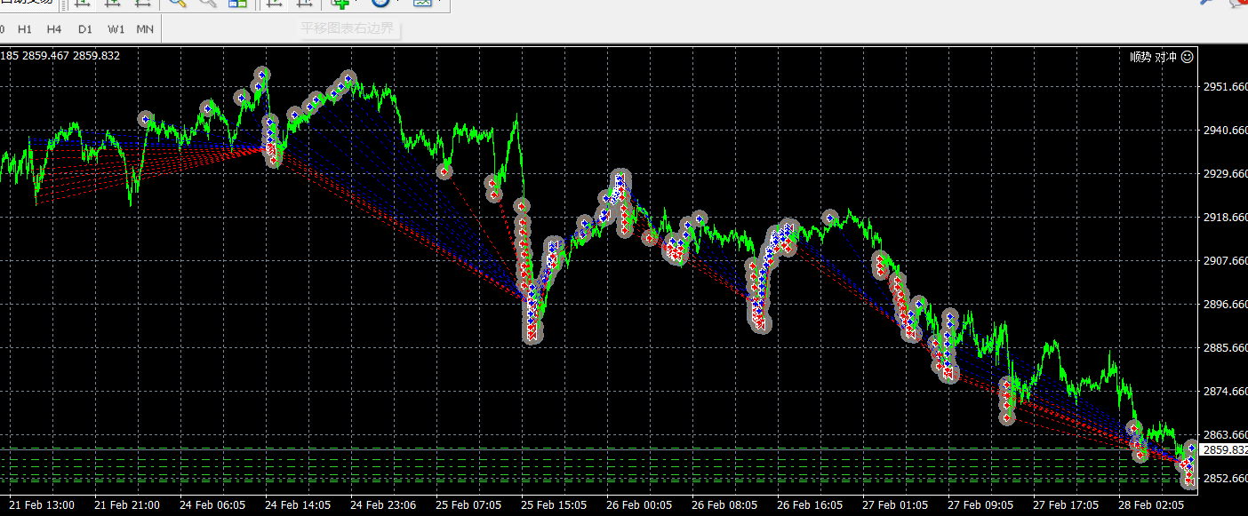Viewport: 1248px width, 516px height.
Task: Click price axis label 2896.660
Action: [x=1225, y=305]
